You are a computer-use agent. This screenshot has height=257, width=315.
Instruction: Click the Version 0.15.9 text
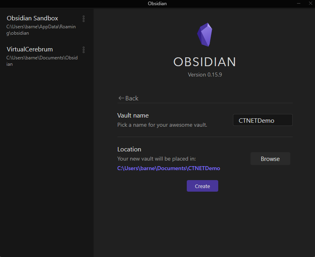click(205, 75)
